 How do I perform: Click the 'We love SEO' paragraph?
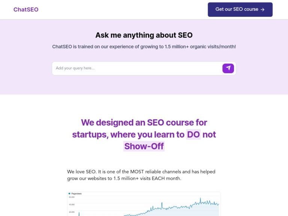(x=141, y=175)
